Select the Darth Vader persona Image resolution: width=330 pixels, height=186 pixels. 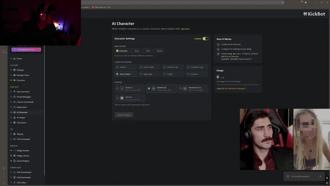click(150, 67)
